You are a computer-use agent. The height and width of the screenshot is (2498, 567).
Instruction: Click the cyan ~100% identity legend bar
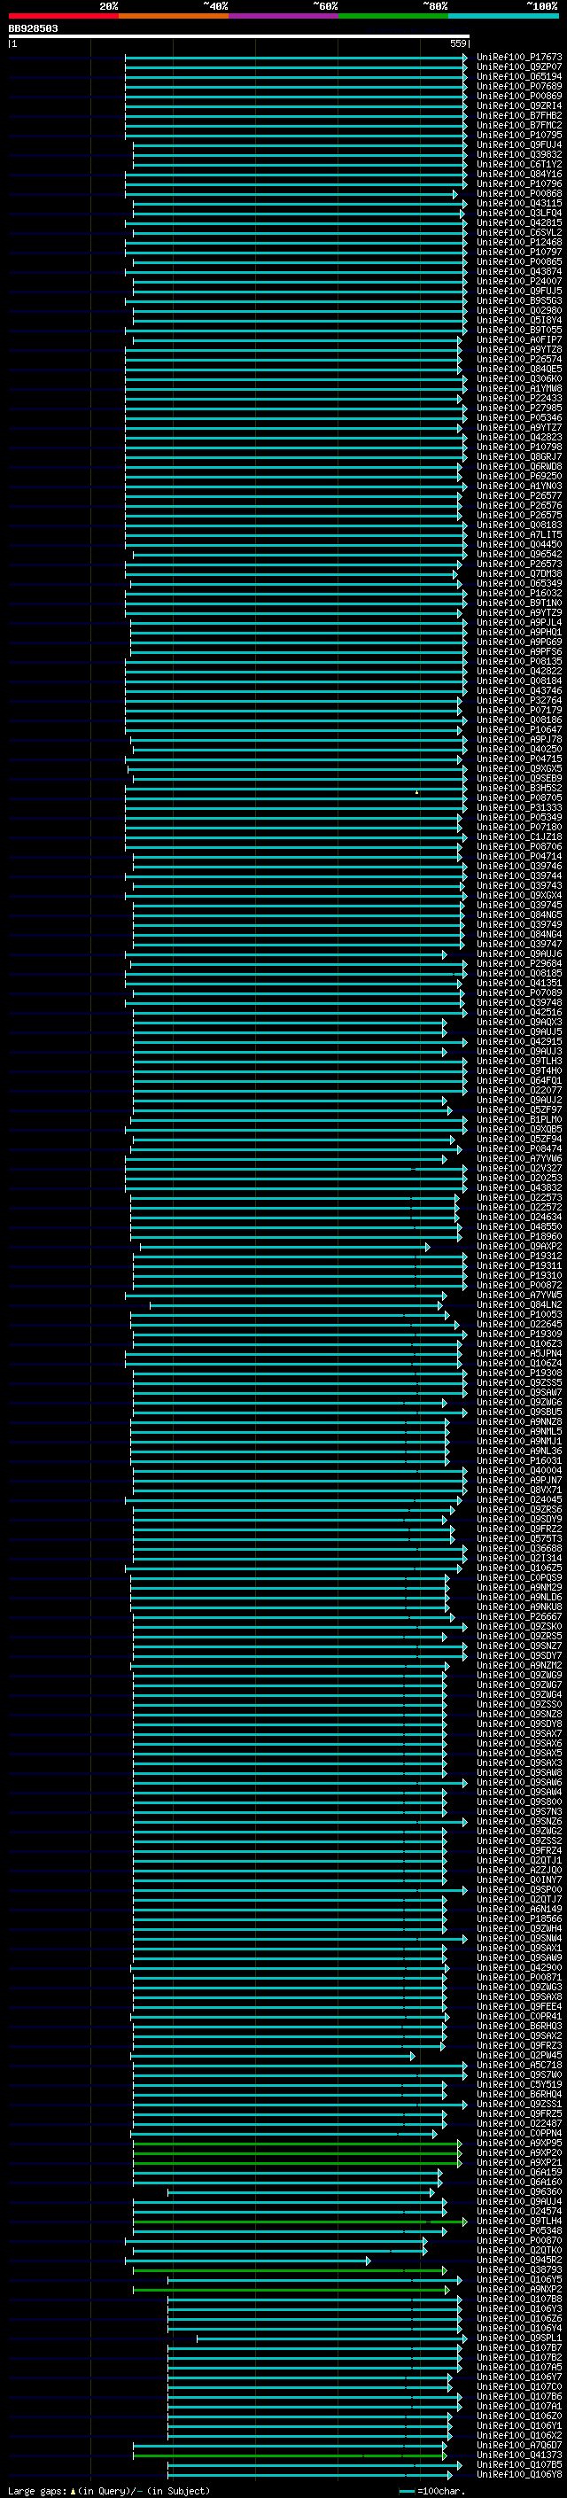click(504, 17)
